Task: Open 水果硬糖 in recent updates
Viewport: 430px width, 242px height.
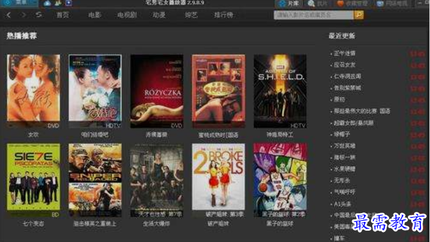Action: 345,169
